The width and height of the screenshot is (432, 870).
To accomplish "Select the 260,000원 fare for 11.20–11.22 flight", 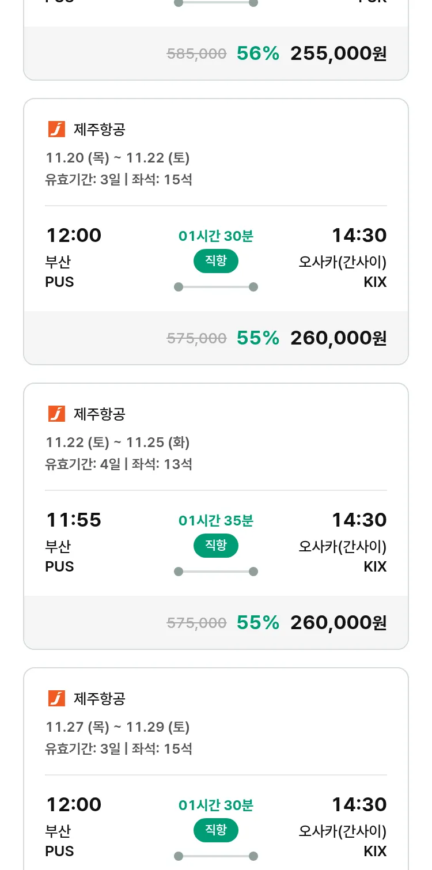I will coord(338,338).
